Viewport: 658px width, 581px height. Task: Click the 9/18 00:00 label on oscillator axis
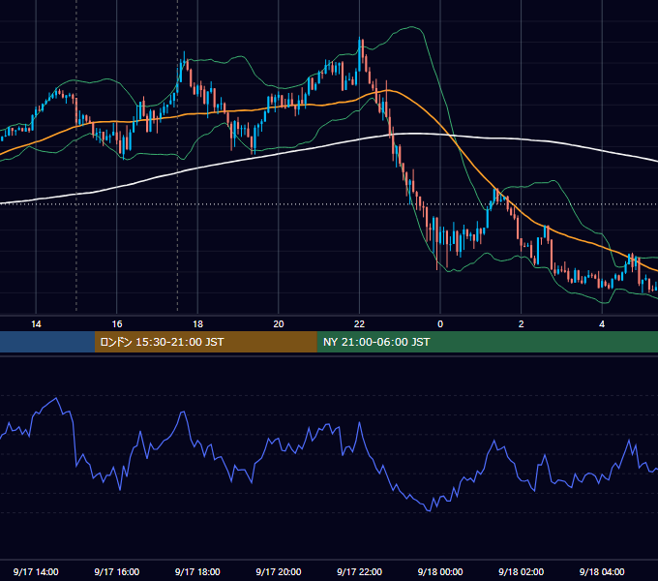pos(440,571)
